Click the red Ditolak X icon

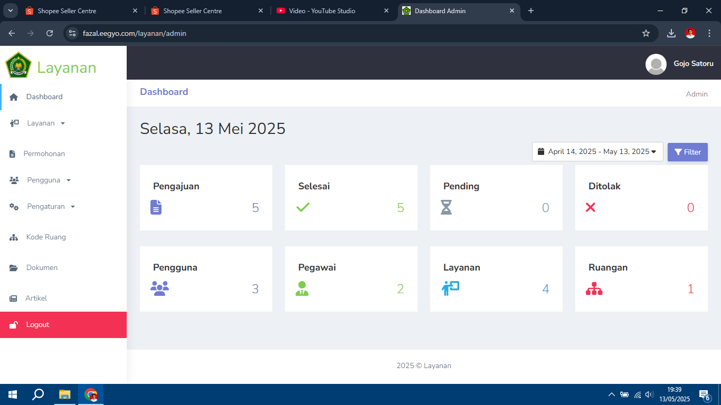tap(591, 207)
